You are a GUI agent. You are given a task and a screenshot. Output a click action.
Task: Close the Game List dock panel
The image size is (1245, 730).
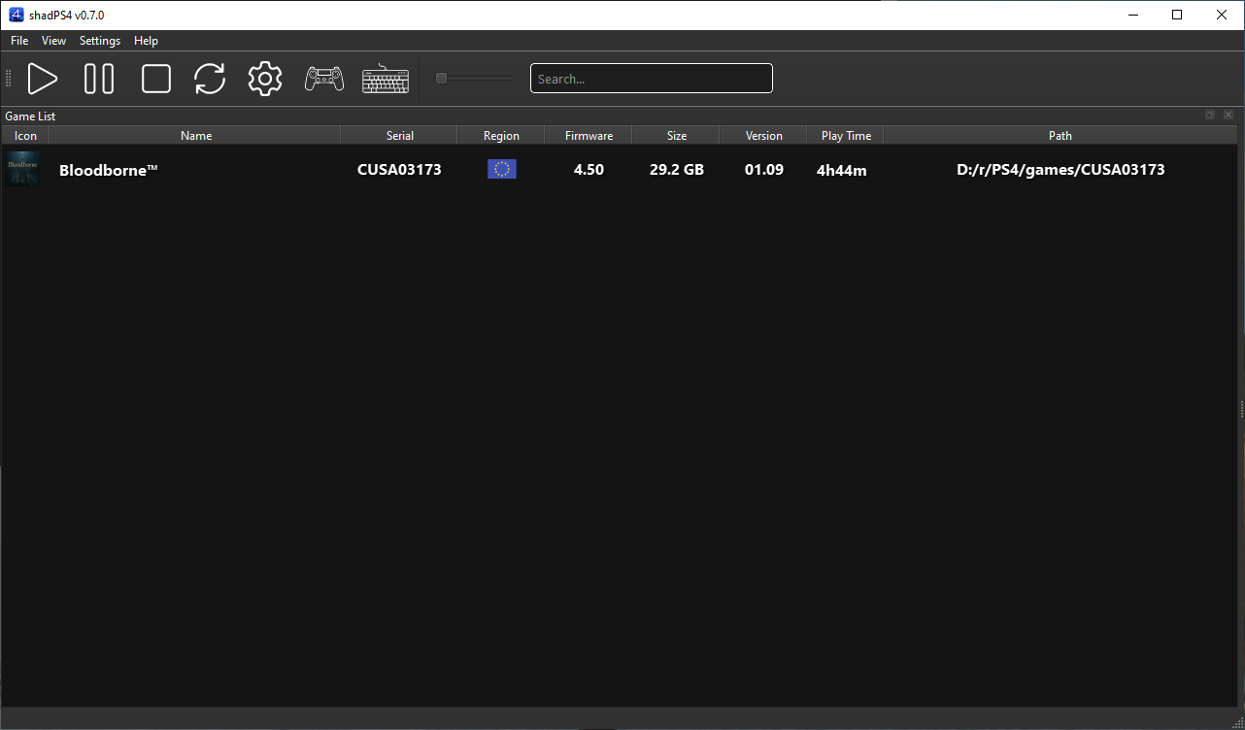point(1228,115)
